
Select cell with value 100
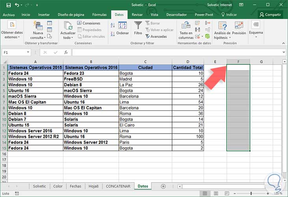click(188, 136)
